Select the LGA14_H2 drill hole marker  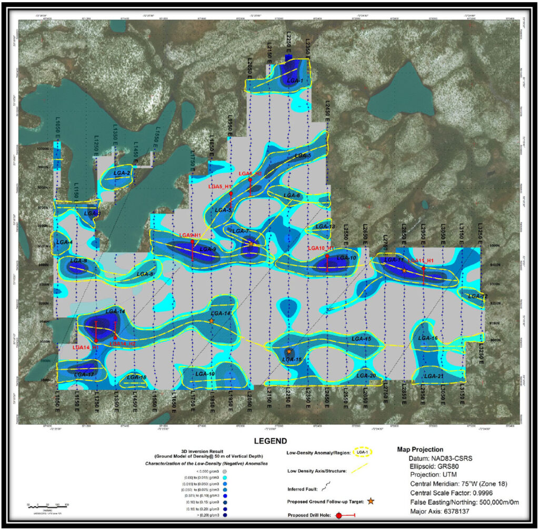[x=115, y=338]
